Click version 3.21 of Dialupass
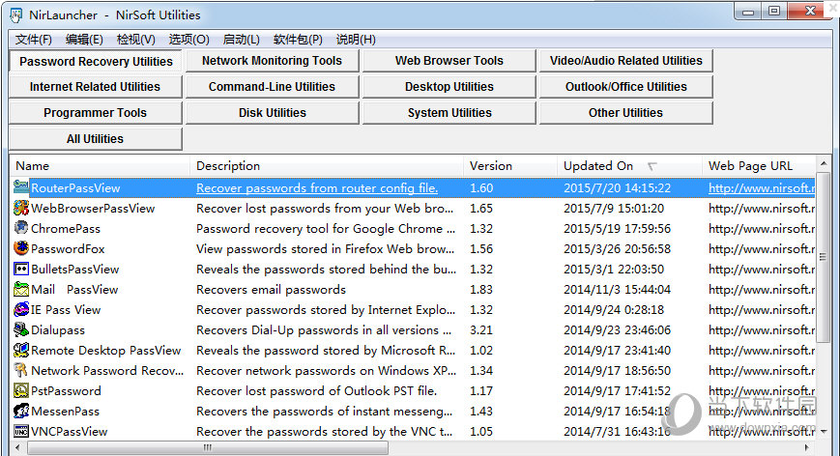The width and height of the screenshot is (840, 456). click(x=481, y=330)
